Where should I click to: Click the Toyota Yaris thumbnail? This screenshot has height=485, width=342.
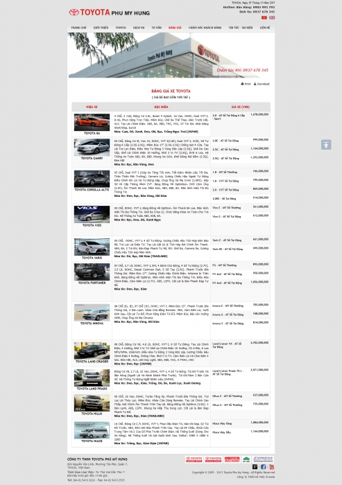tap(92, 247)
